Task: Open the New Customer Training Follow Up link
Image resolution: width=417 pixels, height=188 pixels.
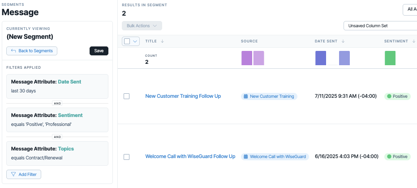Action: click(x=183, y=96)
